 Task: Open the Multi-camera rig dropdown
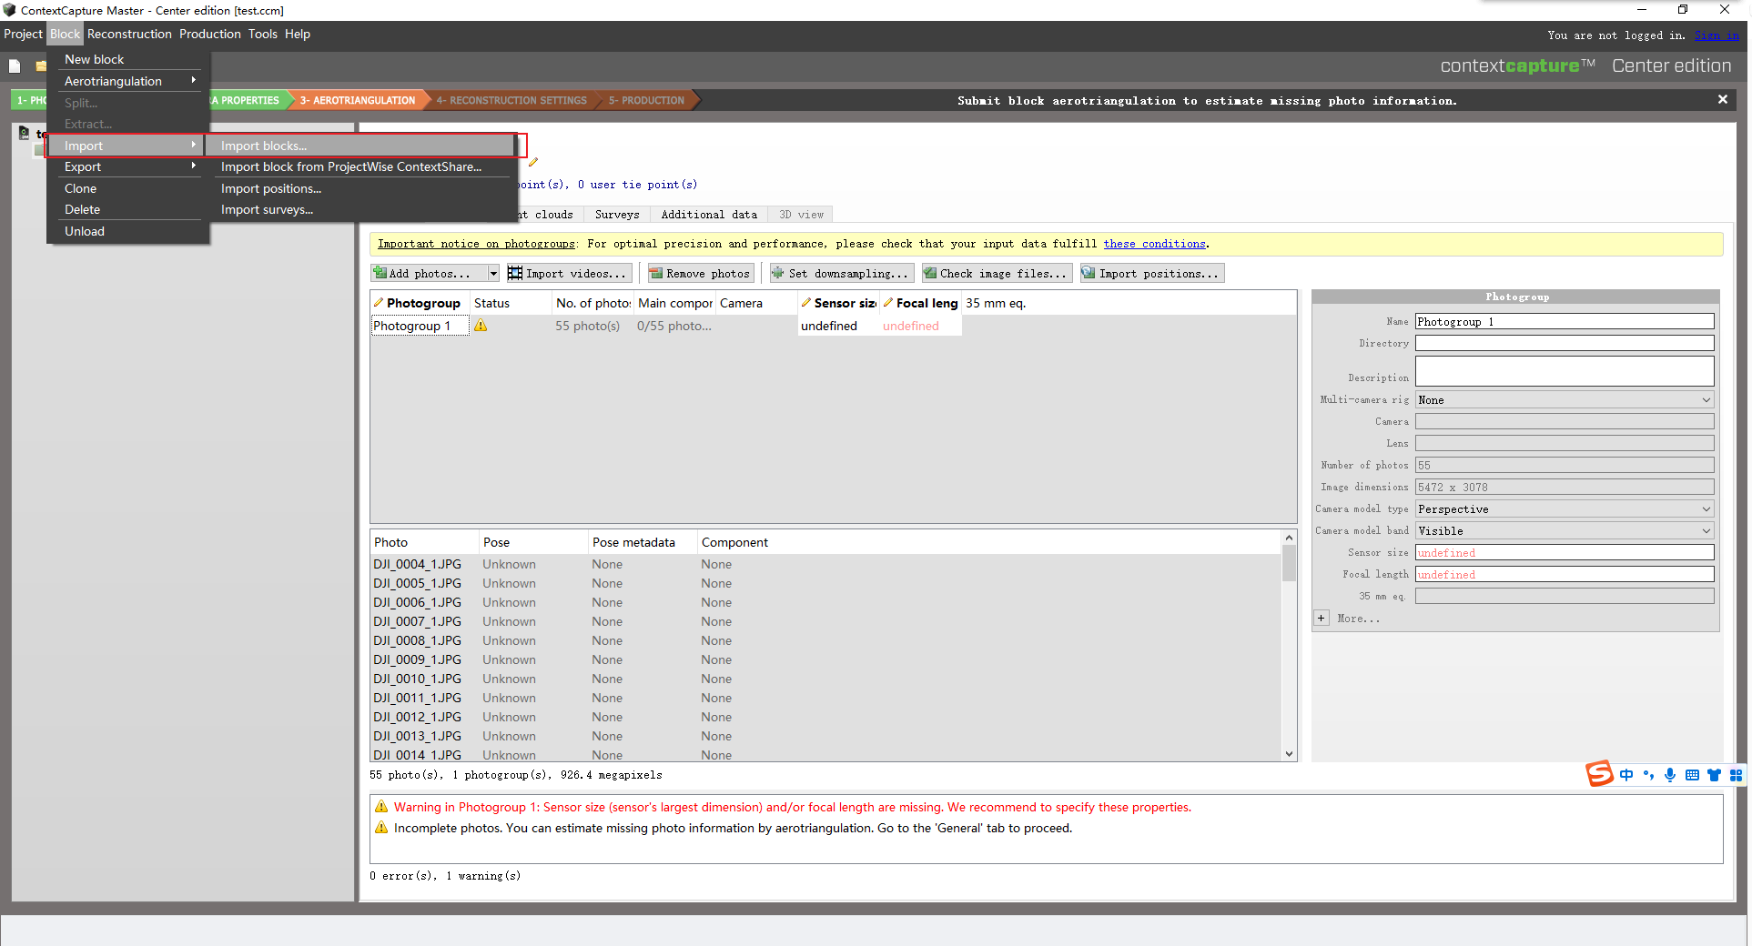[x=1565, y=400]
